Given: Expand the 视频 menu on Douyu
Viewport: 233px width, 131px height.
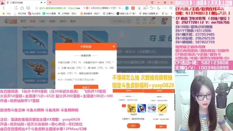Looking at the screenshot, I should tap(53, 21).
